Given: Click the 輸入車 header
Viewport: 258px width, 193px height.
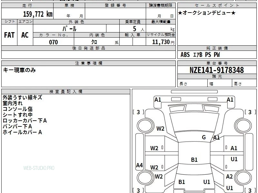Looking at the screenshot, I should [133, 35].
